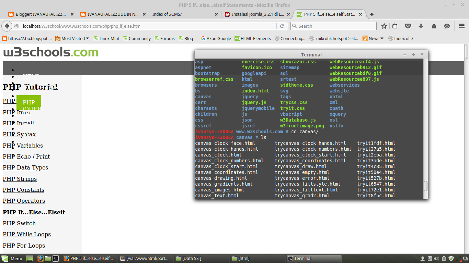Open the Community bookmark
Screen dimensions: 469x263
[x=137, y=39]
